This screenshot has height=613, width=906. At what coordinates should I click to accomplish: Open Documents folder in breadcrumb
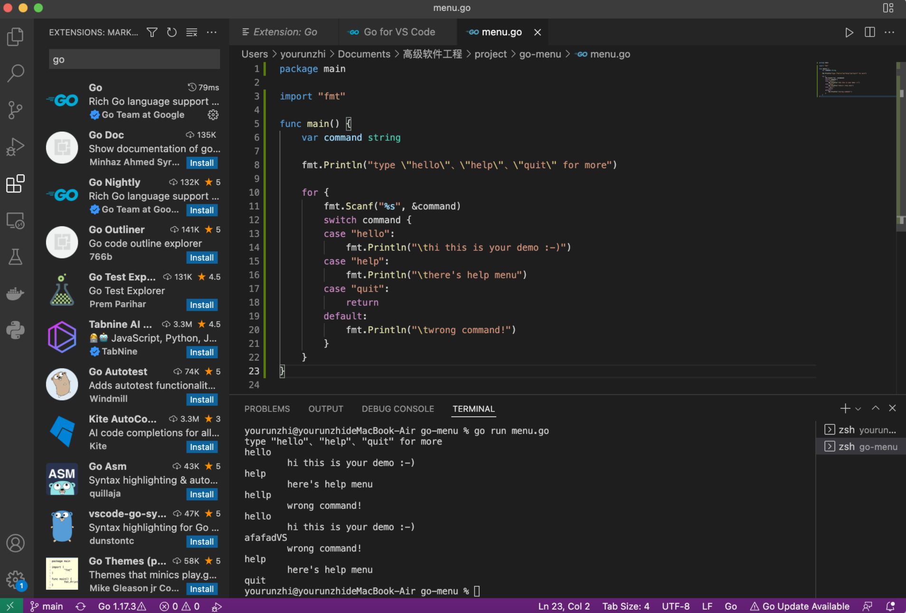point(364,54)
